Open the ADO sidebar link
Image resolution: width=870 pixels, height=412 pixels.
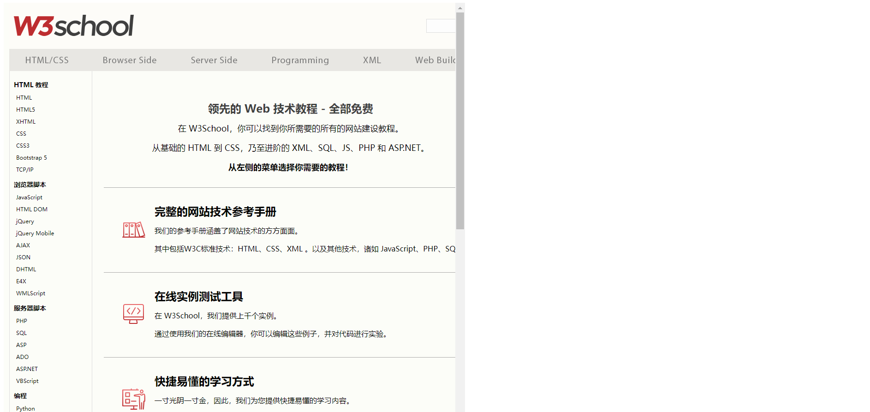click(x=22, y=357)
